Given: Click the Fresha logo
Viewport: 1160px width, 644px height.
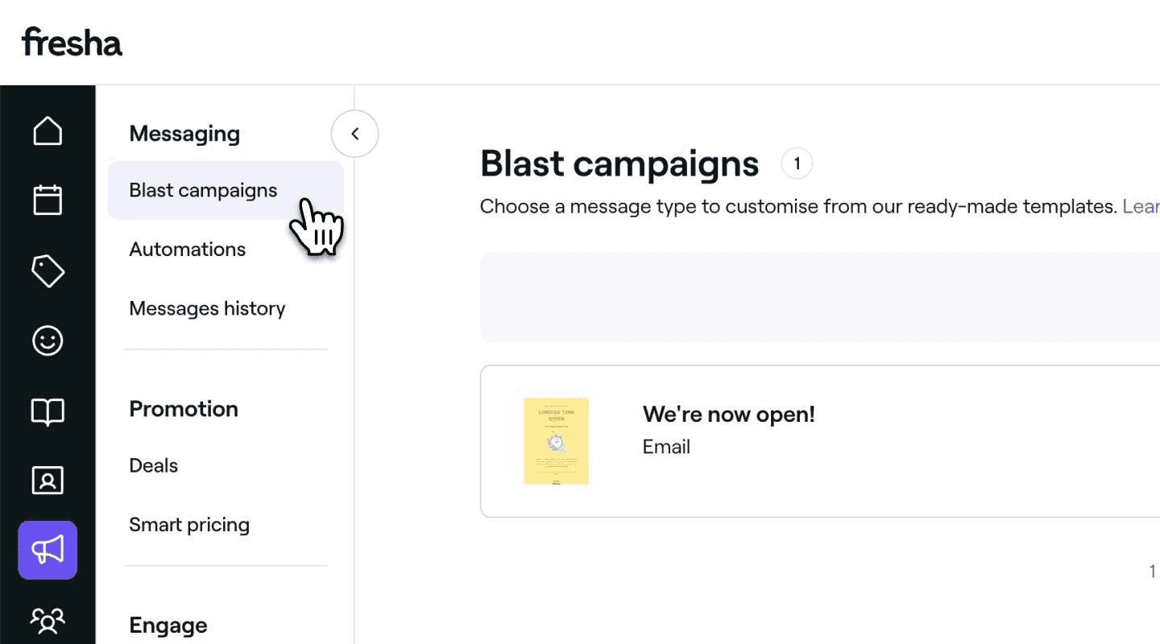Looking at the screenshot, I should [72, 42].
